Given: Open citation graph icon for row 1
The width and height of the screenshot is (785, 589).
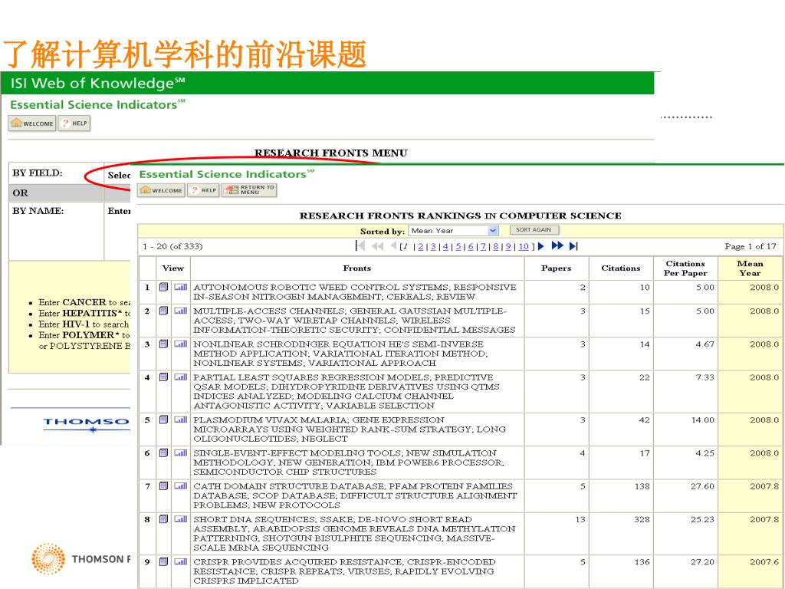Looking at the screenshot, I should 181,287.
